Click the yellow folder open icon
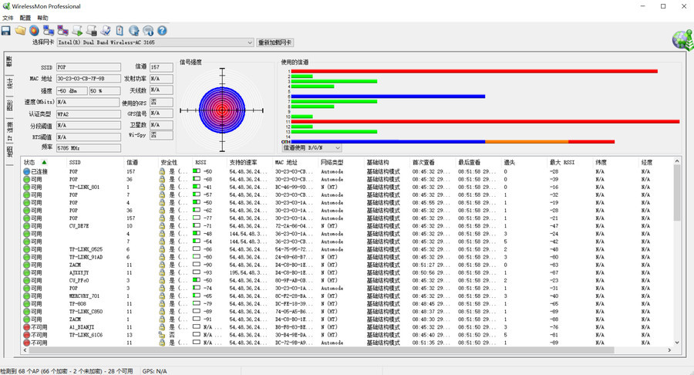The width and height of the screenshot is (694, 375). click(x=20, y=31)
